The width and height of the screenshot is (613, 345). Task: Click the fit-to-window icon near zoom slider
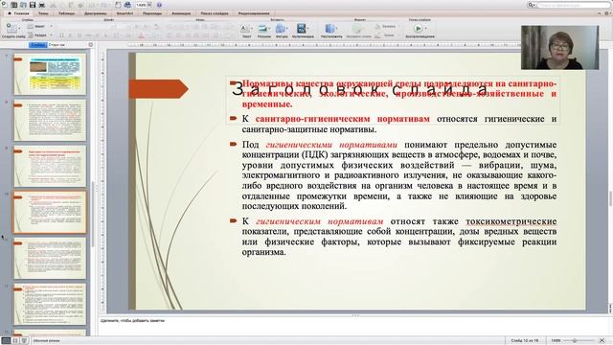(602, 341)
